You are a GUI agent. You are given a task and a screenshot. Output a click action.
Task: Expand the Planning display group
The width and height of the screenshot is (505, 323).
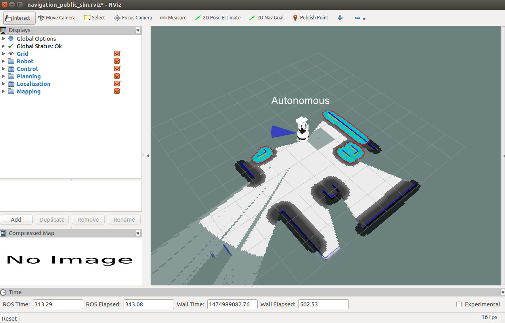4,76
